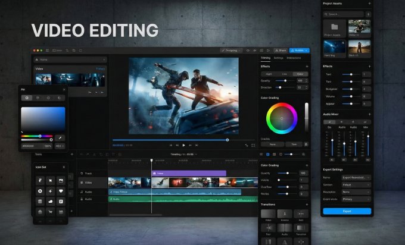The width and height of the screenshot is (405, 245).
Task: Open the Designing dropdown in title bar
Action: tap(231, 51)
